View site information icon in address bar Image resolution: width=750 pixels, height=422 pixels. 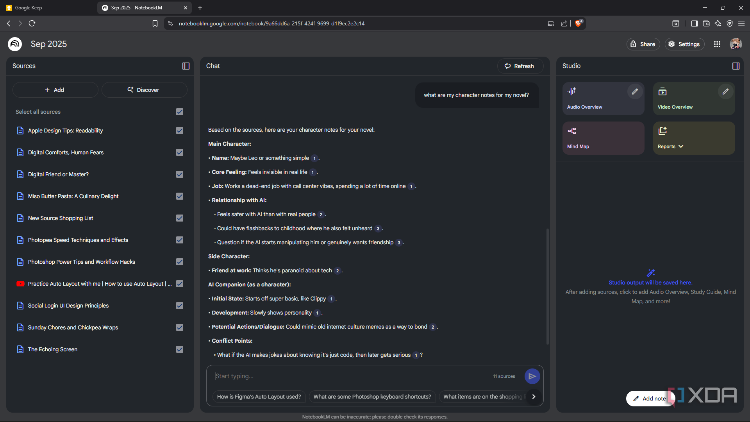(x=170, y=23)
